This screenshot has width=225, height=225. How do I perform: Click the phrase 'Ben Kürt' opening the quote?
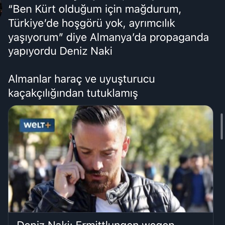tap(32, 9)
